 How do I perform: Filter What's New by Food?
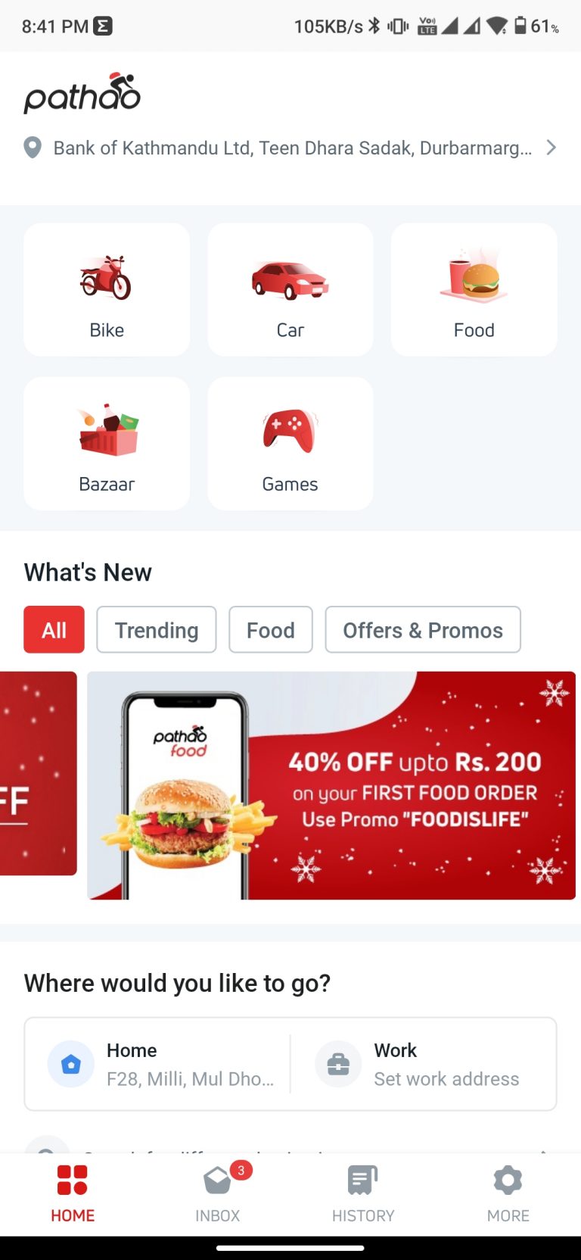click(x=271, y=629)
